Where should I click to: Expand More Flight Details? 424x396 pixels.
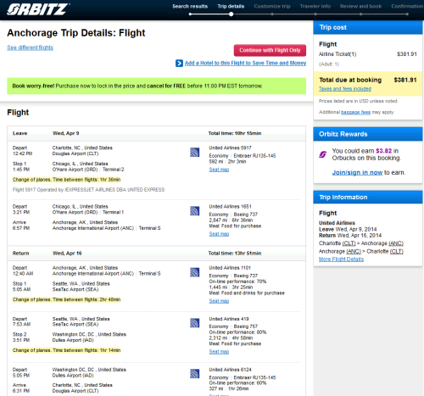click(341, 259)
